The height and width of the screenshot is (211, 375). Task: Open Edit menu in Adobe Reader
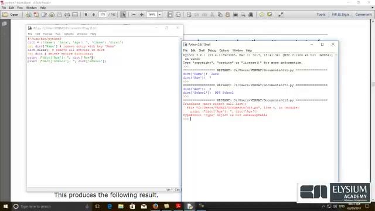pos(12,8)
